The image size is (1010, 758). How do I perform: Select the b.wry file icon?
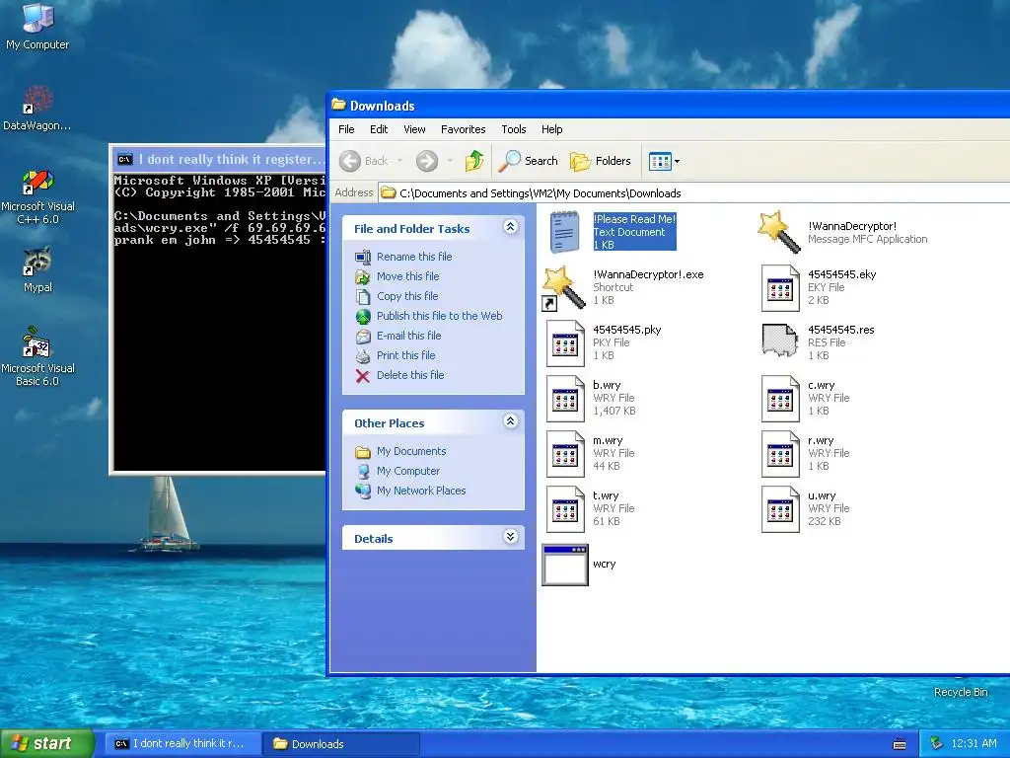pyautogui.click(x=565, y=399)
